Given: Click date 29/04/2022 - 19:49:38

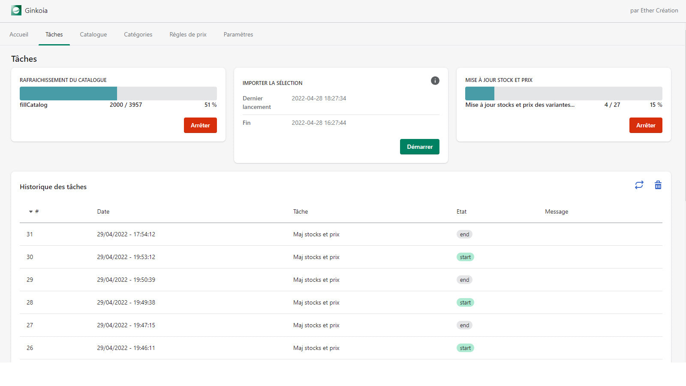Looking at the screenshot, I should tap(126, 302).
